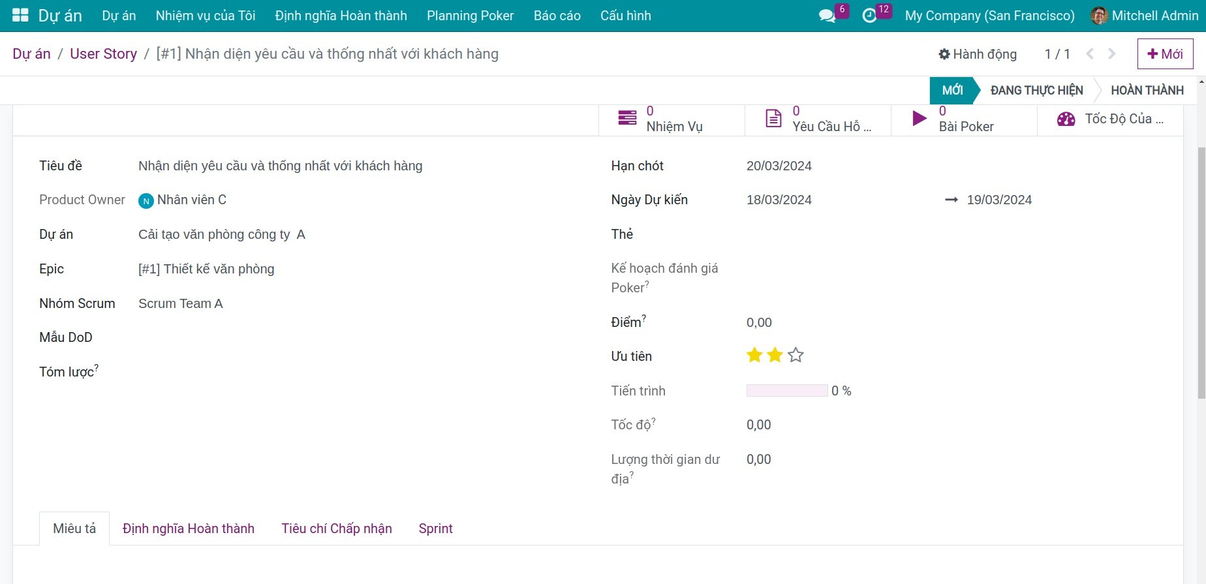Viewport: 1206px width, 584px height.
Task: Switch to Tiêu chí Chấp nhận tab
Action: pyautogui.click(x=337, y=529)
